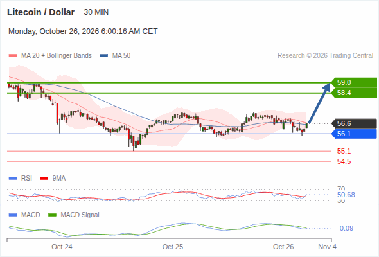Image resolution: width=379 pixels, height=257 pixels.
Task: Click the 9MA legend label
Action: tap(59, 179)
